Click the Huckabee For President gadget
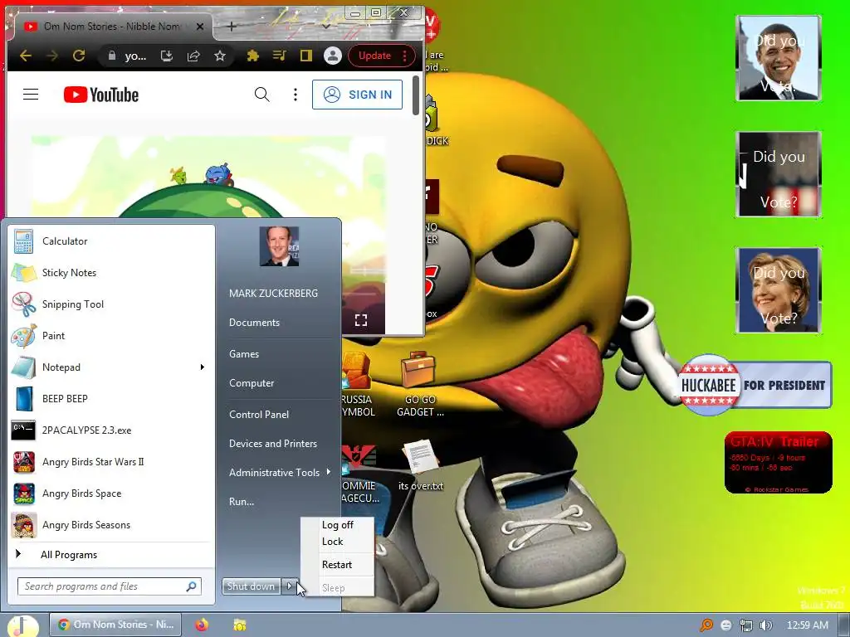The width and height of the screenshot is (850, 637). 755,385
